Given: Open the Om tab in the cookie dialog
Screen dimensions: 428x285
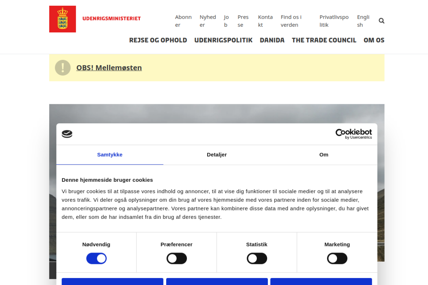Looking at the screenshot, I should [x=324, y=155].
